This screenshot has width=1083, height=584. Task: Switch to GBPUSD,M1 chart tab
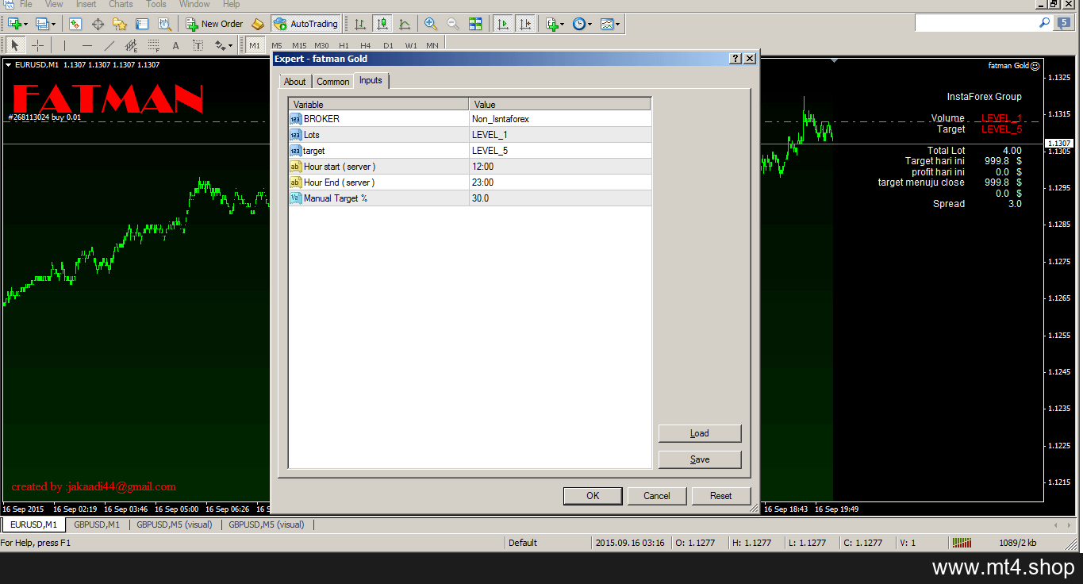pyautogui.click(x=97, y=524)
